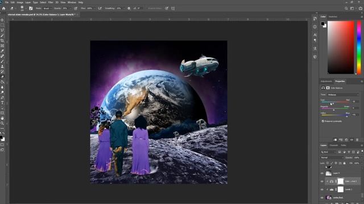This screenshot has width=364, height=204.
Task: Hide the Color Balance layer
Action: (x=322, y=181)
